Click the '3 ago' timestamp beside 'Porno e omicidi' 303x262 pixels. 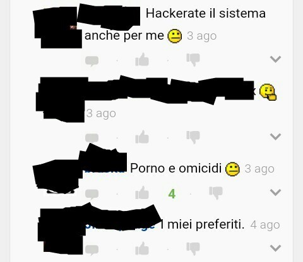point(259,169)
